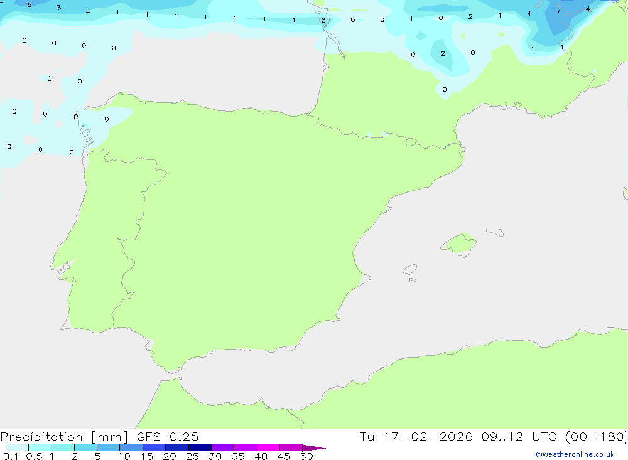The height and width of the screenshot is (460, 628).
Task: Click the "45" legend scale label
Action: [284, 456]
